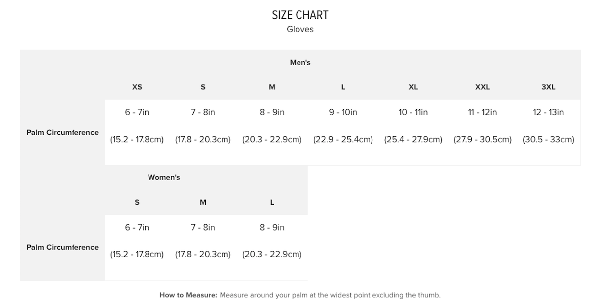Click the Men's Palm Circumference row label
Viewport: 596px width, 308px height.
(63, 132)
